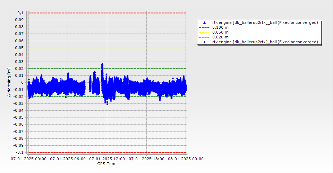Click the "0,1" top y-axis tick label
Image resolution: width=333 pixels, height=173 pixels.
point(20,13)
